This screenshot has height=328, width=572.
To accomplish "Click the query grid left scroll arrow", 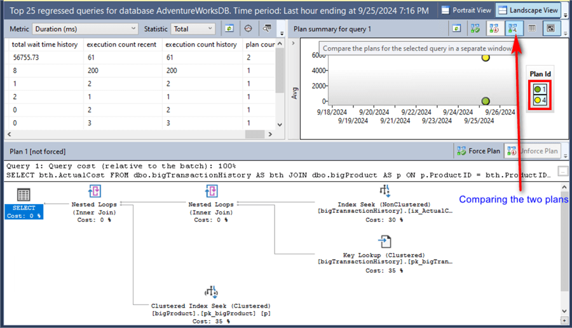I will pyautogui.click(x=9, y=134).
